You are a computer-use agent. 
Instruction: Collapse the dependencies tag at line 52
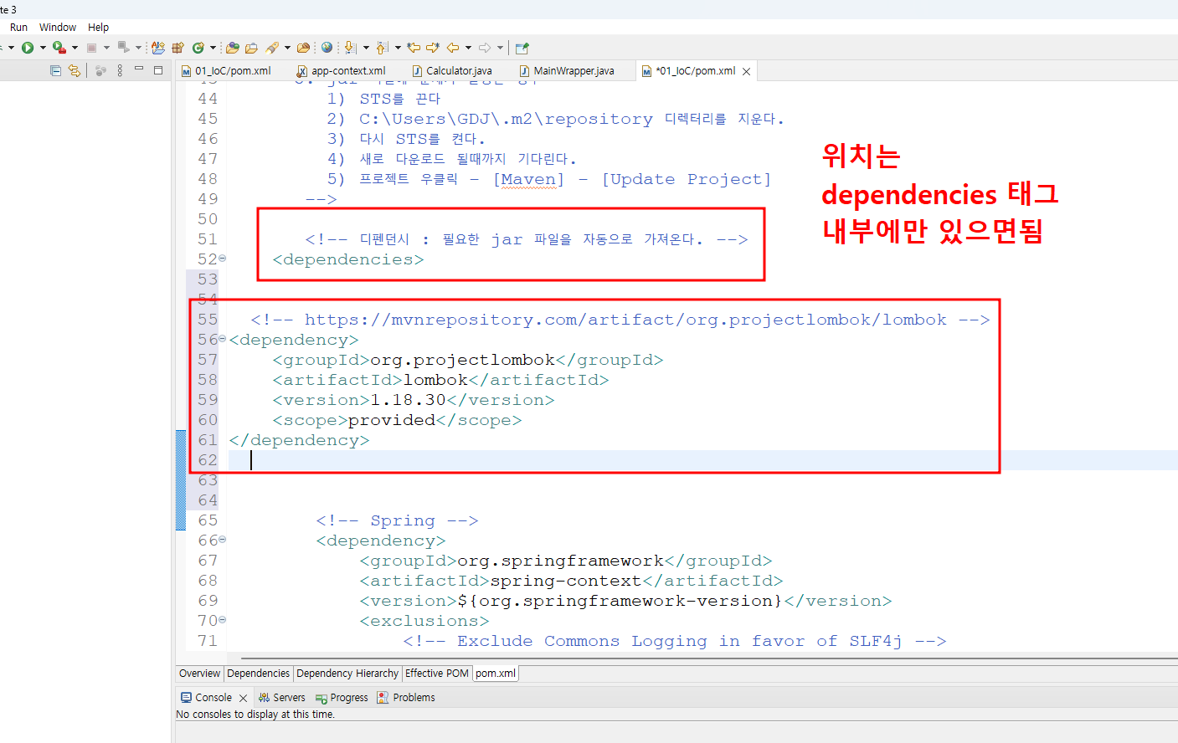222,259
